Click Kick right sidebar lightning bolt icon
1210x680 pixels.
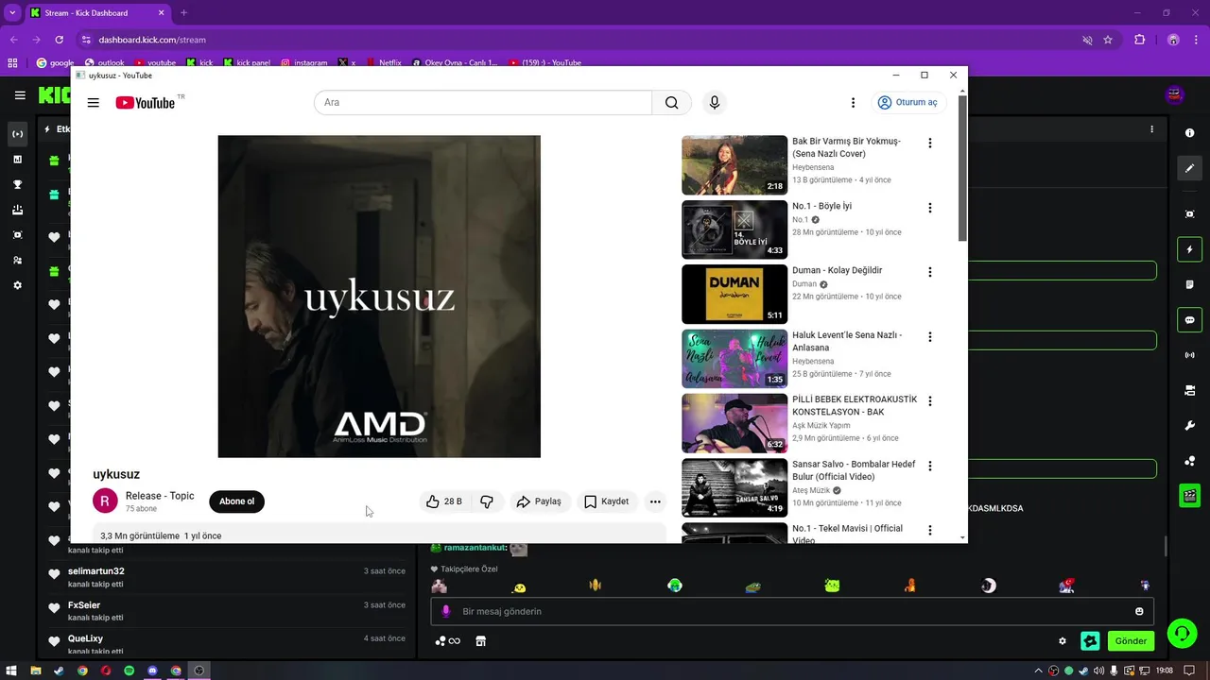click(1189, 249)
